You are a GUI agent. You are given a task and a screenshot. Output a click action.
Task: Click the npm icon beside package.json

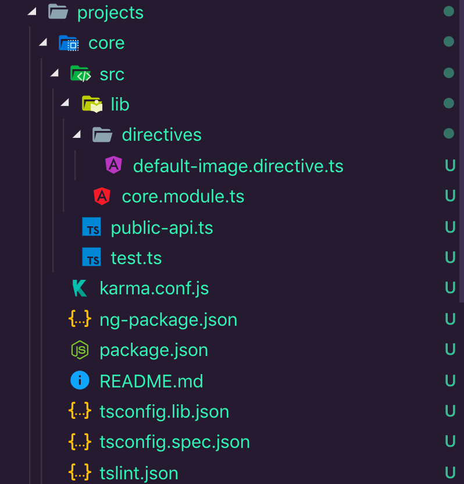(80, 350)
